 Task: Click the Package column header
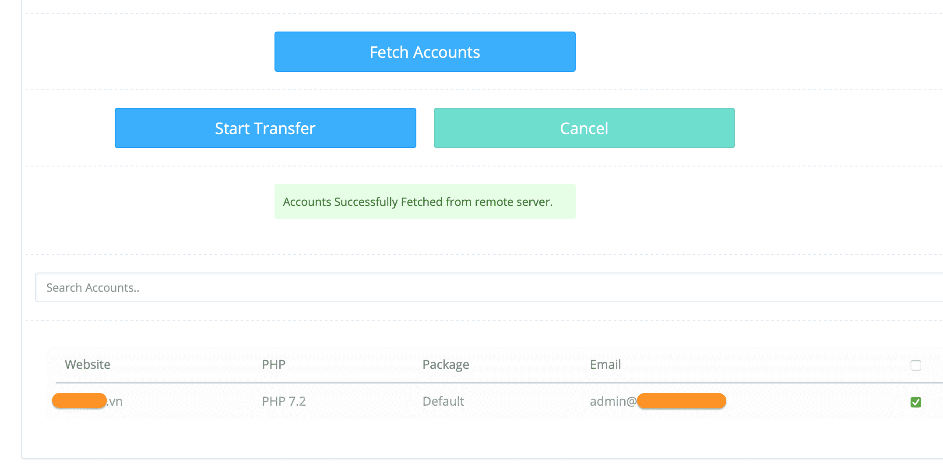[446, 364]
